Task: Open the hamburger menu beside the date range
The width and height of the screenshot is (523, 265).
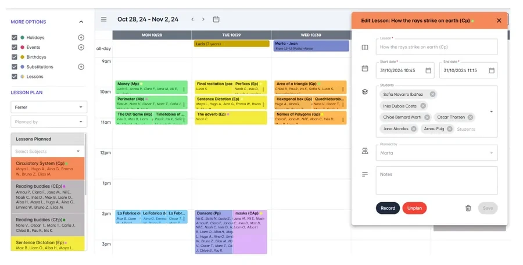Action: point(104,19)
